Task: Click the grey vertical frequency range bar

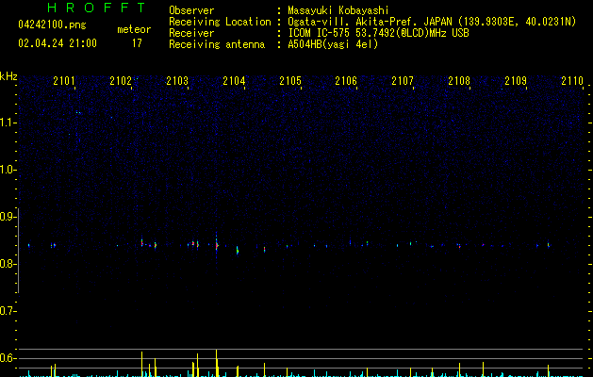Action: tap(18, 251)
